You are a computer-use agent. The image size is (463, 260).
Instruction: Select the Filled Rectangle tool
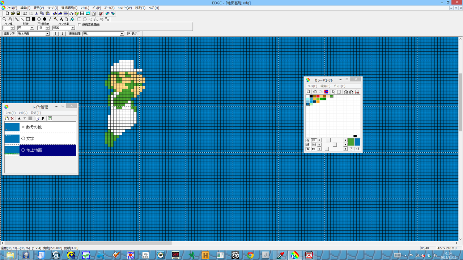click(x=33, y=19)
